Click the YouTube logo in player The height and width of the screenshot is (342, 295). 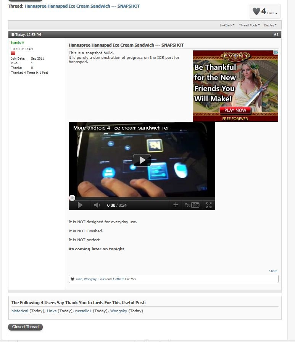point(192,205)
